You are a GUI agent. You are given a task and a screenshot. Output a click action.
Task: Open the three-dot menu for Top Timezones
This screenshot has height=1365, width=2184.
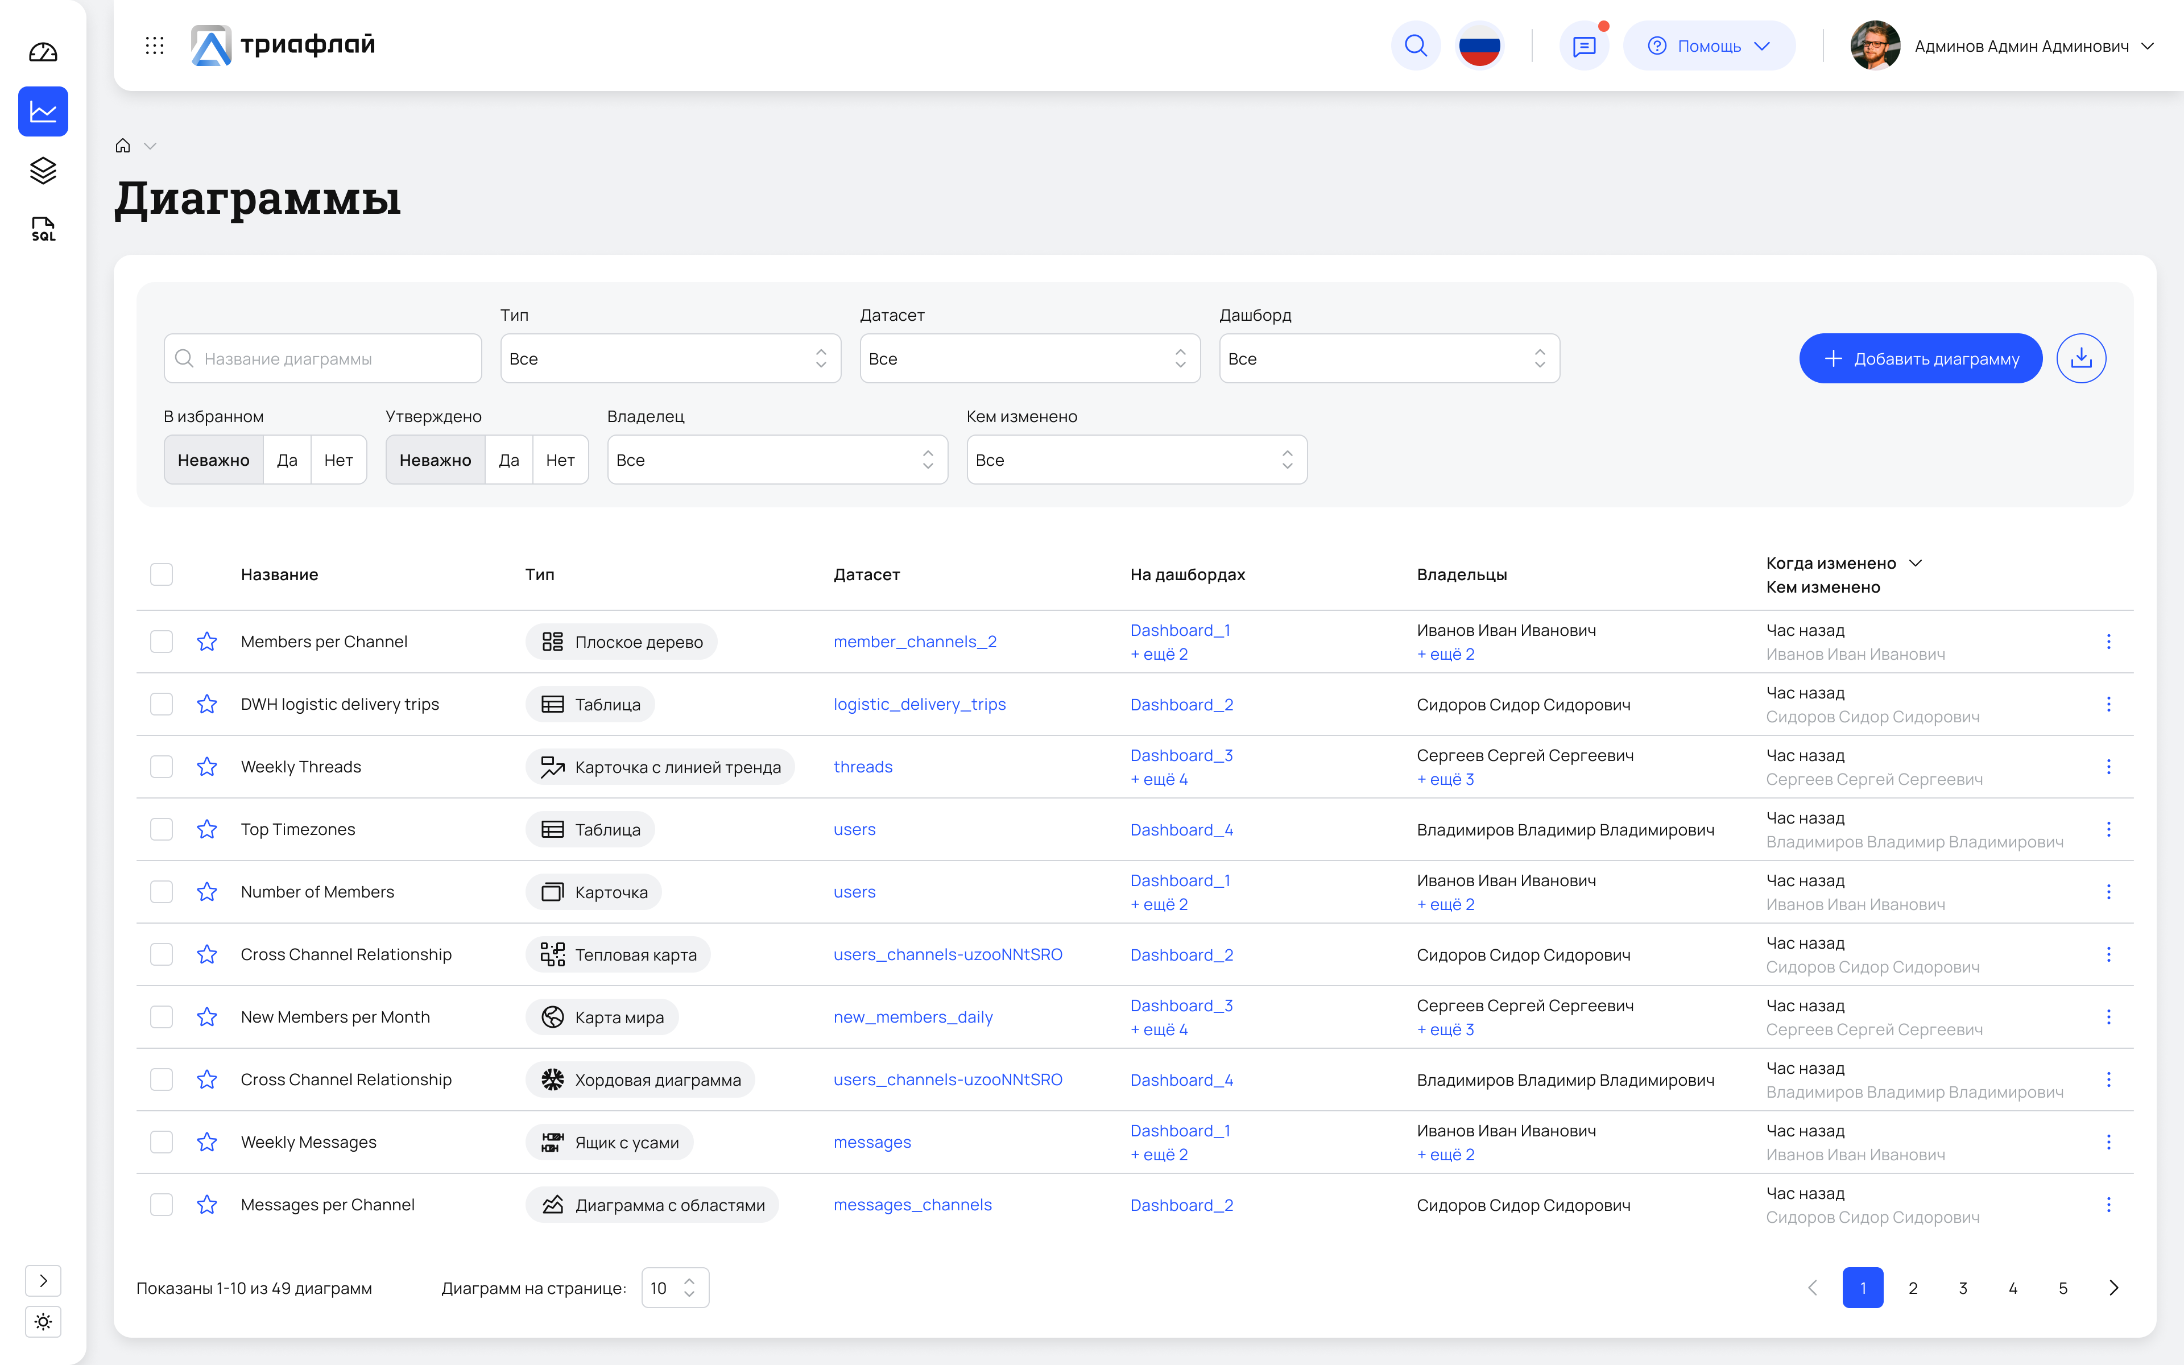pyautogui.click(x=2108, y=829)
